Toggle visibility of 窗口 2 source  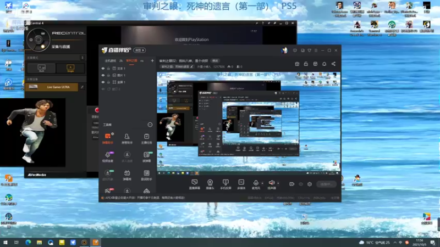click(x=103, y=89)
